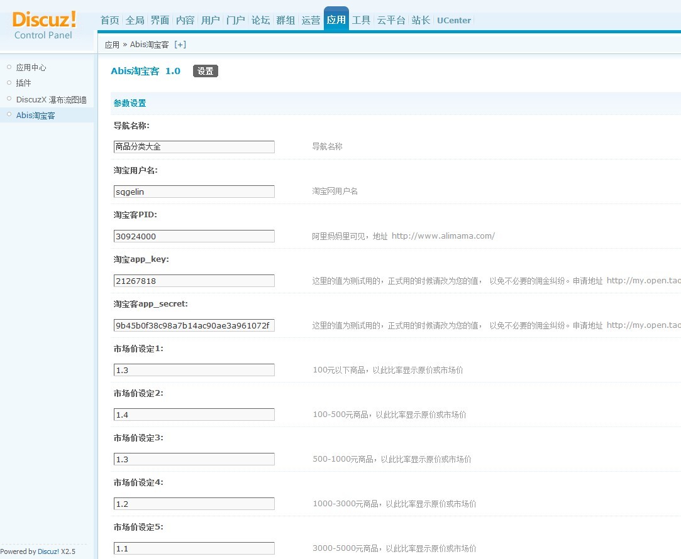Click the Discuz! Control Panel logo
The image size is (681, 559).
(x=44, y=24)
